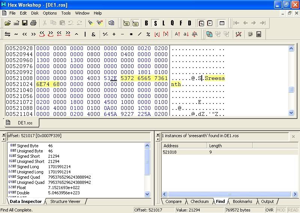The height and width of the screenshot is (213, 300).
Task: Click the divide slash operation icon
Action: tap(139, 34)
